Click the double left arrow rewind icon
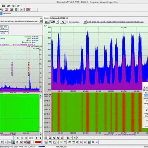The image size is (148, 148). pyautogui.click(x=75, y=138)
